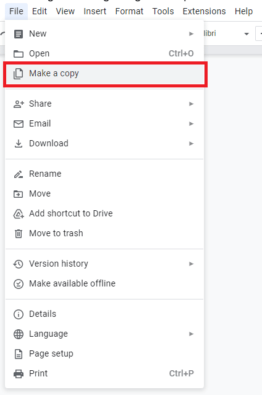Click the Add shortcut to Drive icon
Screen dimensions: 262x395
(19, 213)
